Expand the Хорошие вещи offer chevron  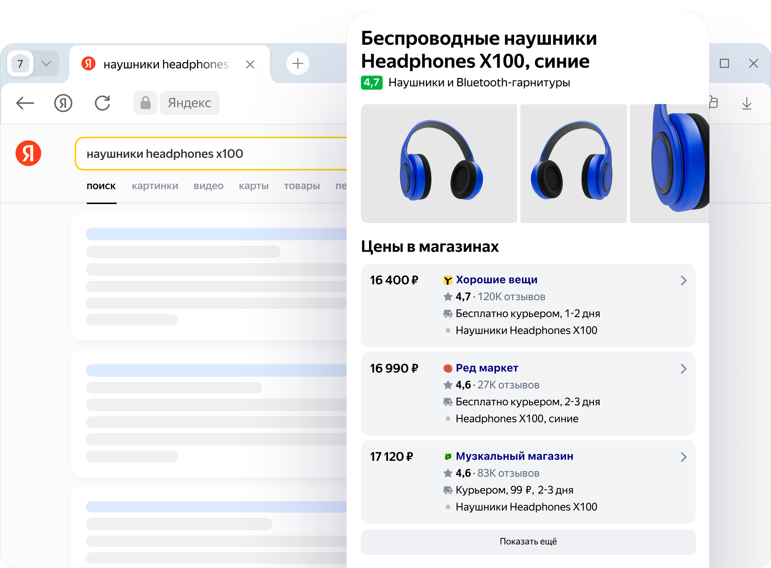683,281
